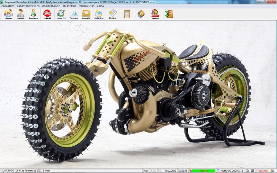Click the Recibo toolbar icon
Screen dimensions: 277x173
[113, 14]
